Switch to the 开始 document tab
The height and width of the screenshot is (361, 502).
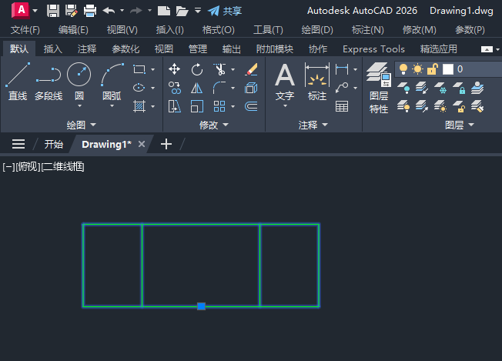click(x=53, y=145)
